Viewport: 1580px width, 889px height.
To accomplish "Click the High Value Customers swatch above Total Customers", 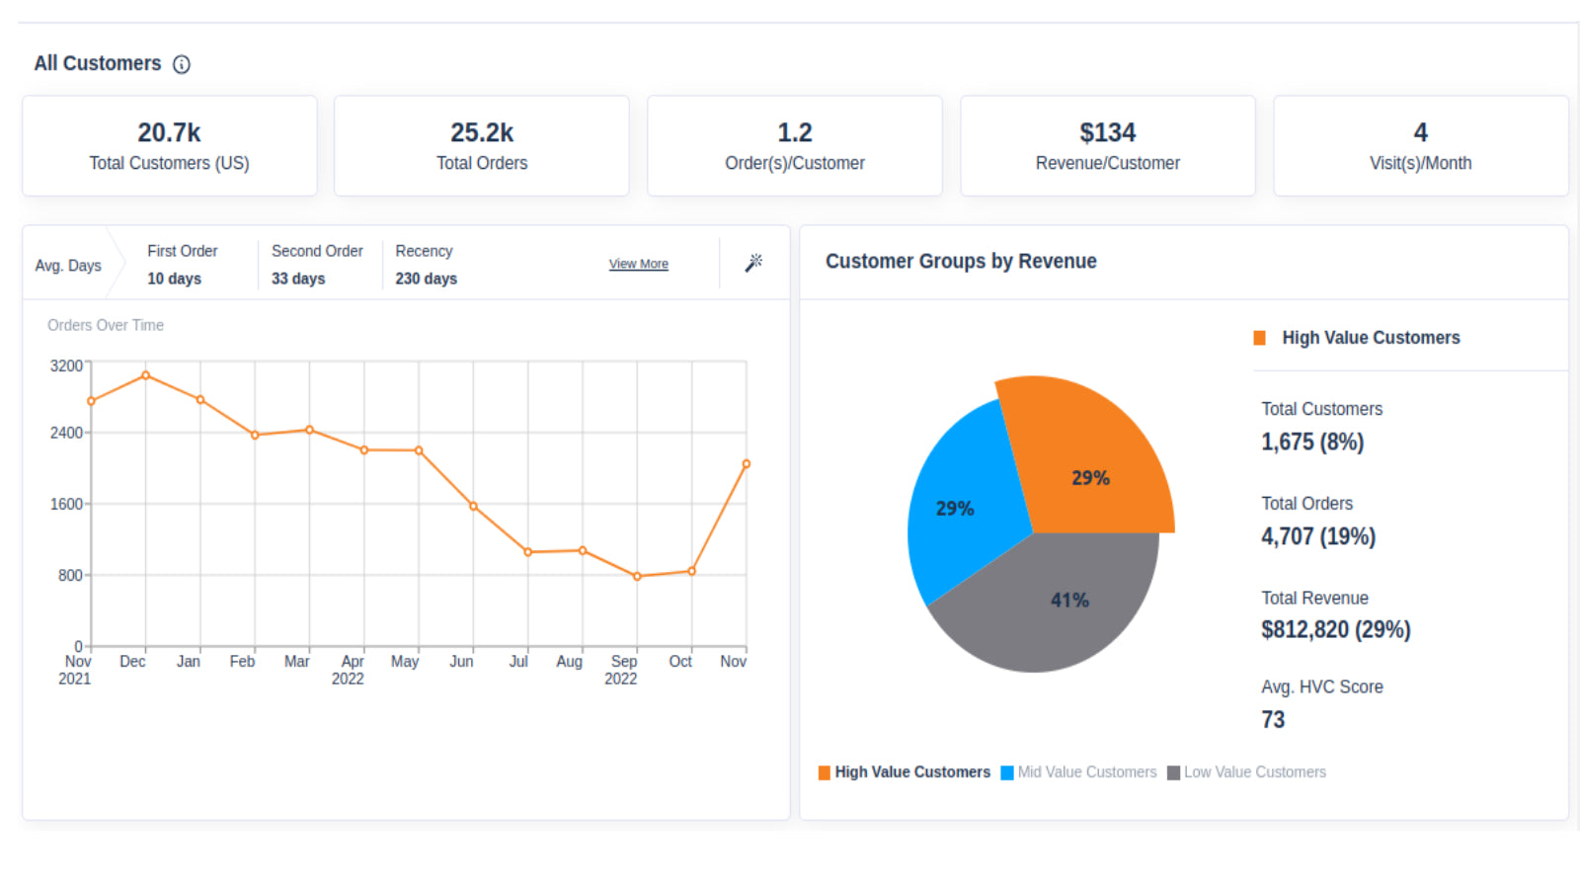I will (1258, 337).
